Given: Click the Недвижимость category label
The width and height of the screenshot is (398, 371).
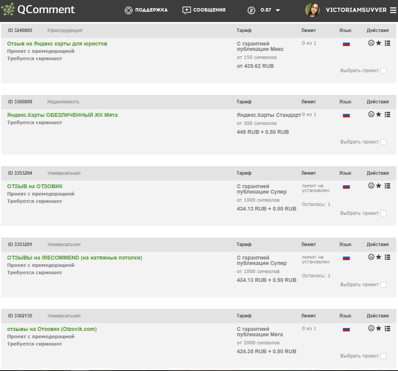Looking at the screenshot, I should point(63,102).
